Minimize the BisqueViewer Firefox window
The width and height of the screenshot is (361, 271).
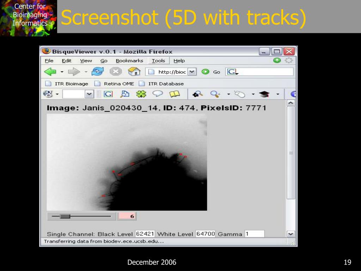click(264, 52)
